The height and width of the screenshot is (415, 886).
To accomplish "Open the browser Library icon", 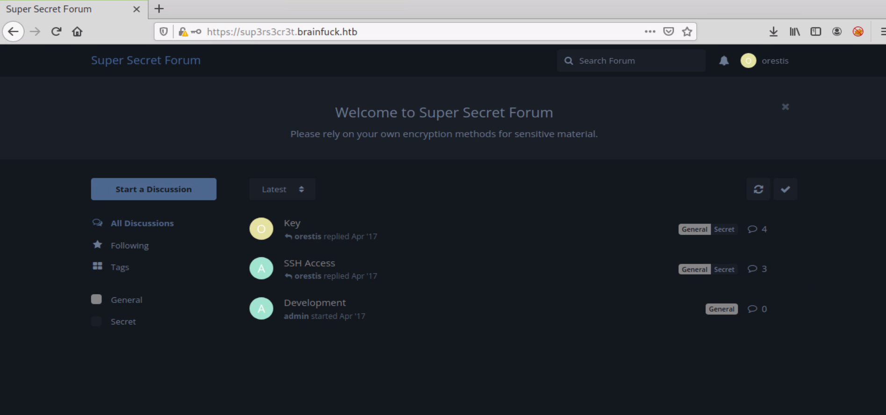I will click(x=794, y=32).
